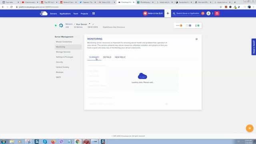The image size is (256, 144).
Task: Open the user account avatar menu
Action: click(x=208, y=13)
